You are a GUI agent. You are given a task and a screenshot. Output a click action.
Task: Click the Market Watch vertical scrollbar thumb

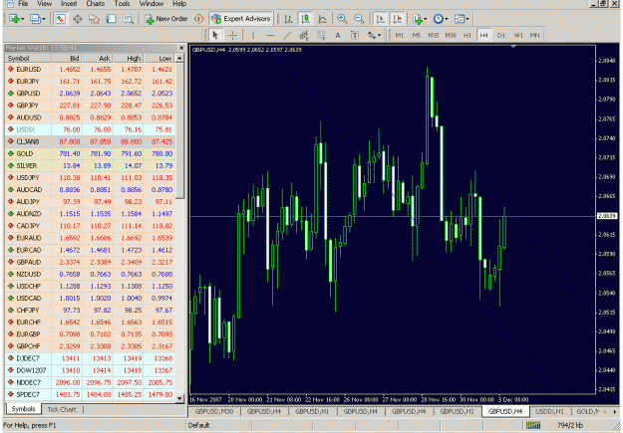tap(180, 130)
